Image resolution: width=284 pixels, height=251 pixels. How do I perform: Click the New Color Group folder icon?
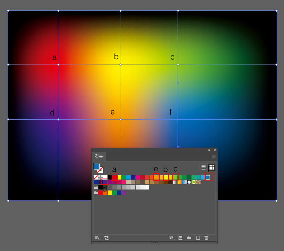click(x=189, y=238)
